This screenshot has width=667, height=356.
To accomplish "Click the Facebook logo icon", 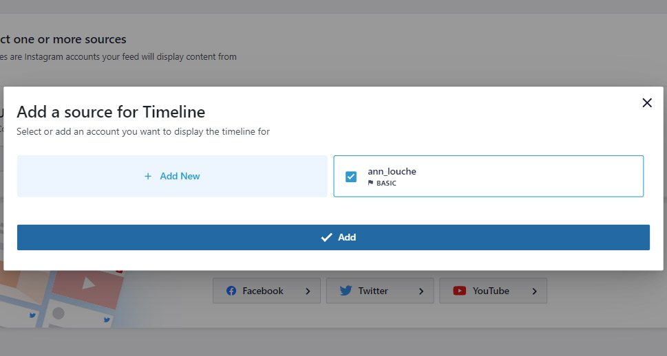I will [231, 291].
